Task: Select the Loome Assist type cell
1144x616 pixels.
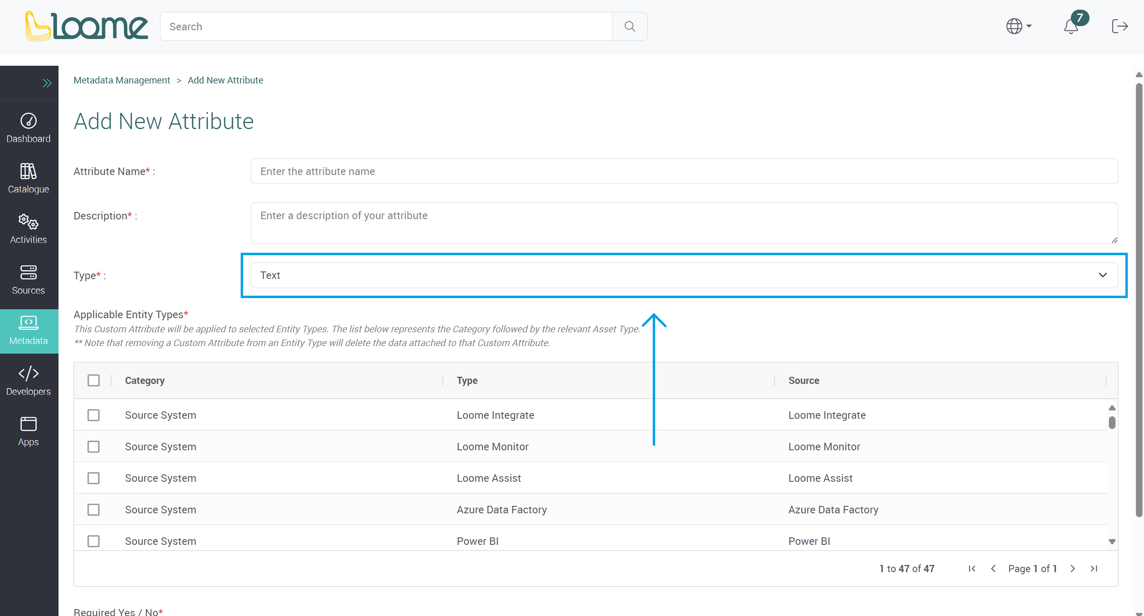Action: click(x=489, y=478)
